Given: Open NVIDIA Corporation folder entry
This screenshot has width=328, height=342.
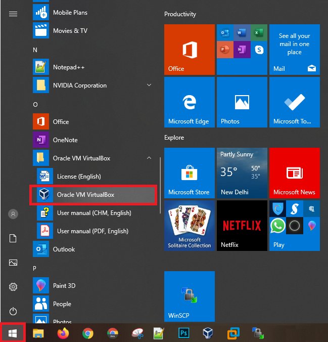Looking at the screenshot, I should [92, 85].
